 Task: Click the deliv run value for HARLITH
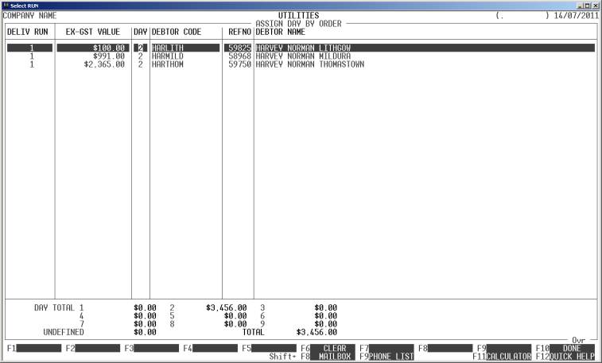point(30,48)
